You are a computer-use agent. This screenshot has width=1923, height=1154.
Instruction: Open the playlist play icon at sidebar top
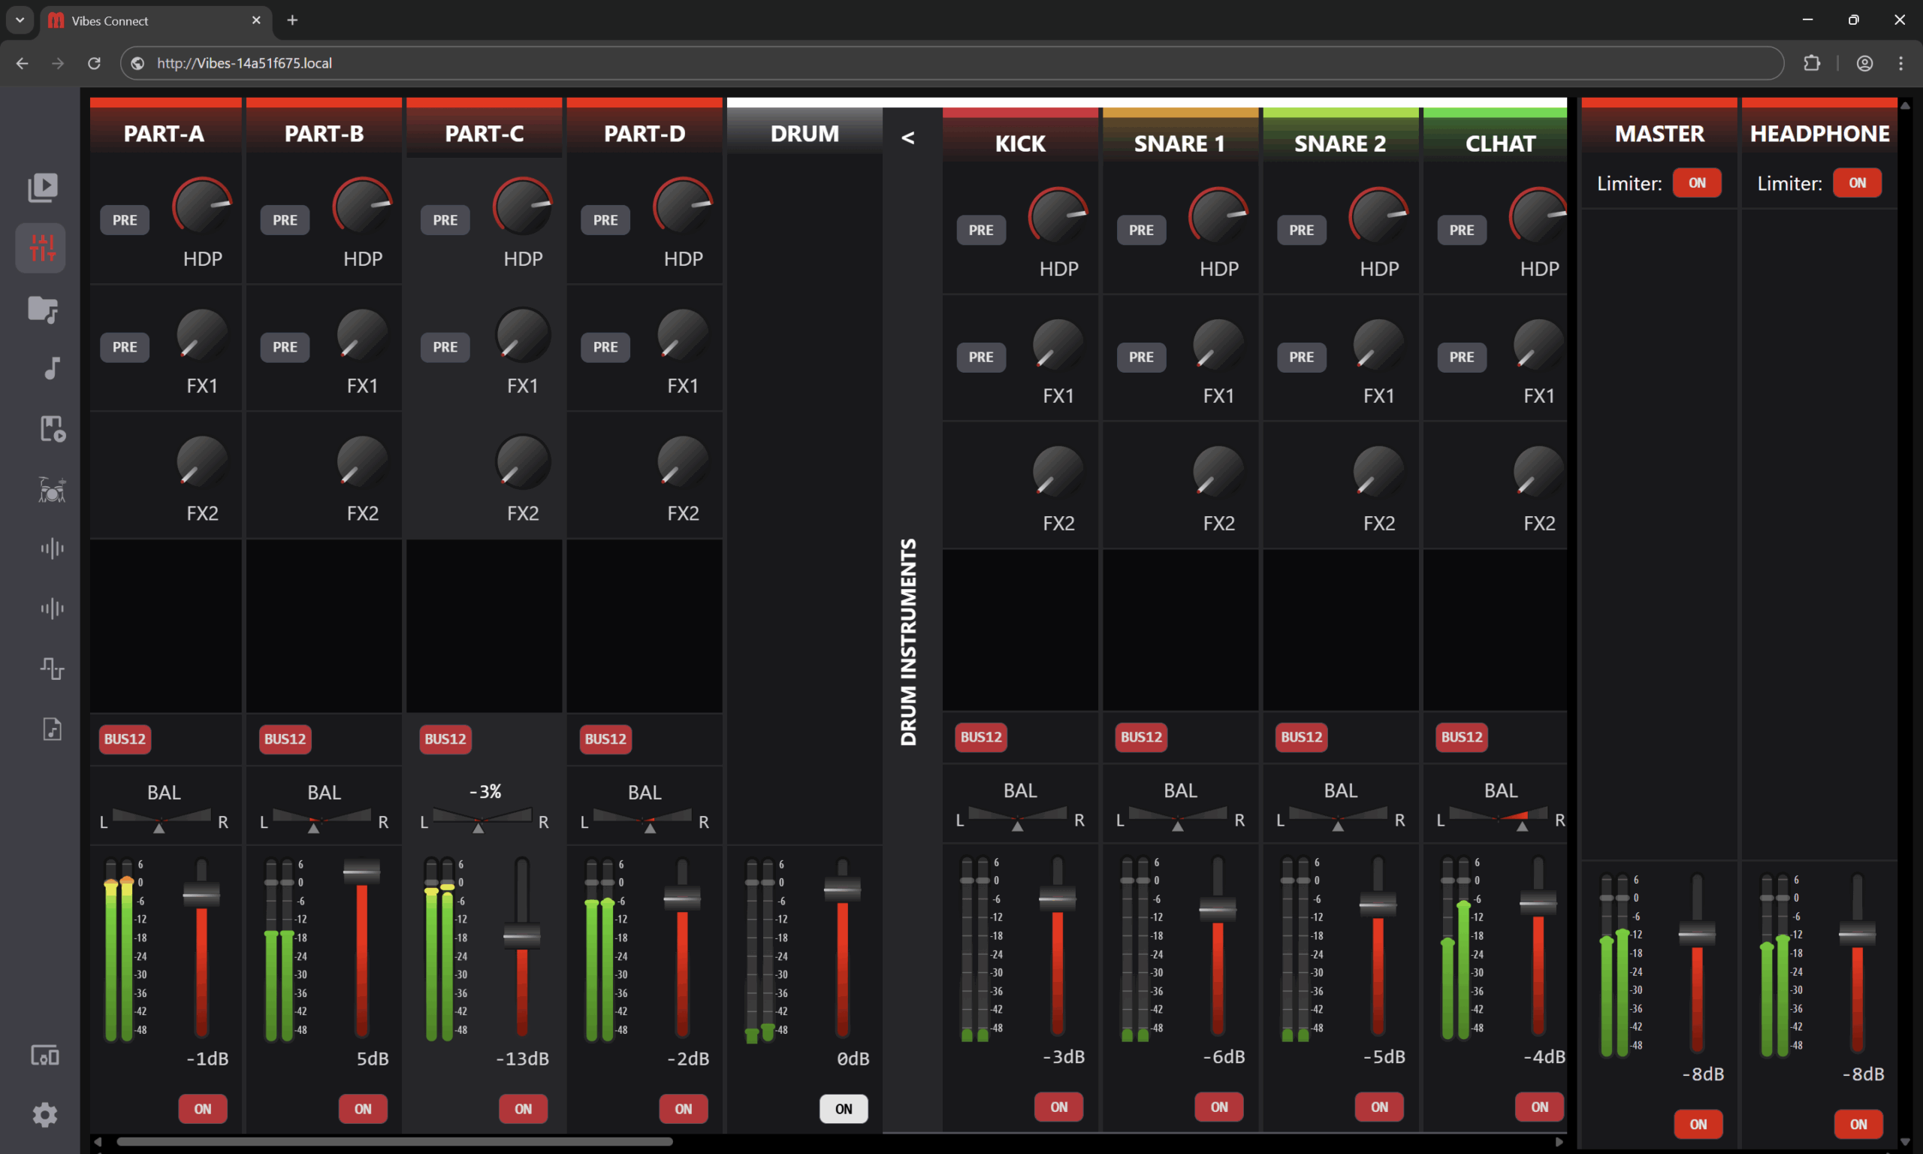pos(43,186)
